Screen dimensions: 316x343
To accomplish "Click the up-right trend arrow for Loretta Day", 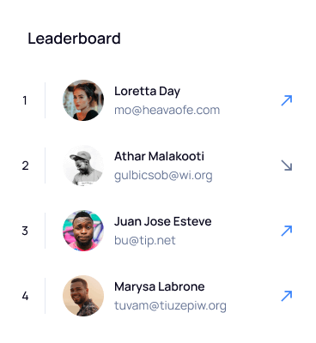I will tap(287, 100).
